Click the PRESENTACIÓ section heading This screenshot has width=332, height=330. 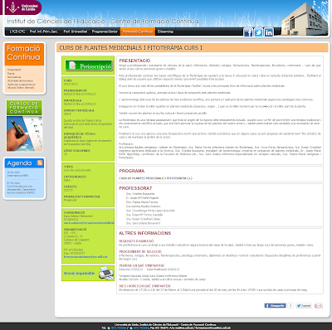coord(134,61)
